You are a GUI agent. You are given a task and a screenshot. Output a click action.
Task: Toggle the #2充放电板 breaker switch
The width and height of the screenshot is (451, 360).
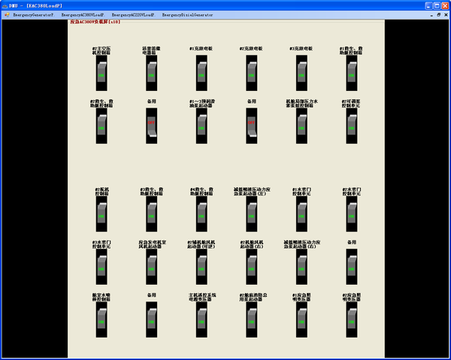[x=251, y=74]
